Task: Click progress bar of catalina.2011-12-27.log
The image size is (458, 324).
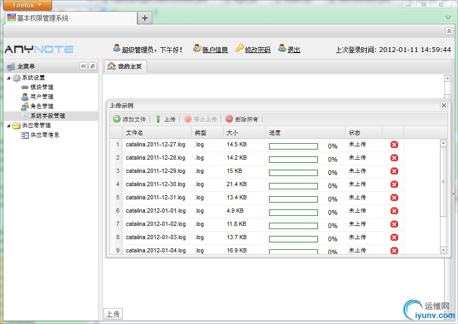Action: click(x=293, y=146)
